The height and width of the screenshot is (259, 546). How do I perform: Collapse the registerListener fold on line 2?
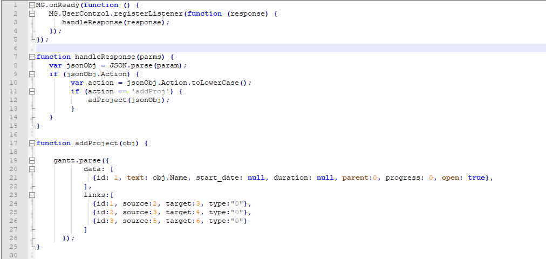coord(32,14)
